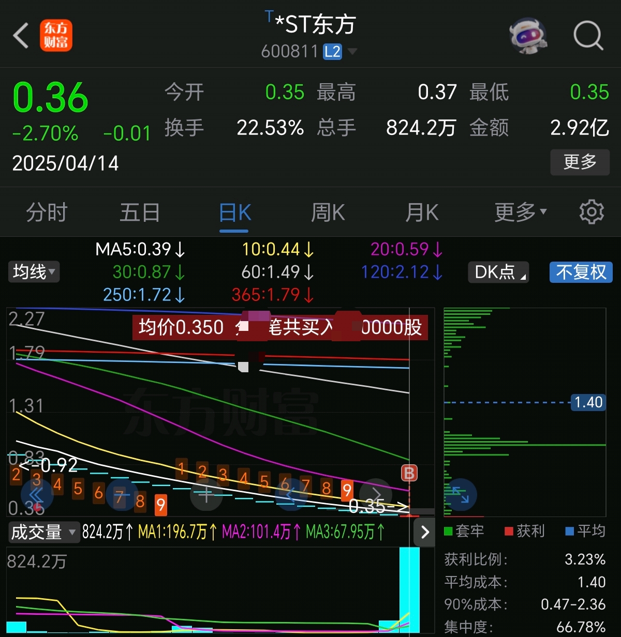
Task: Tap the MA5:0.39 indicator value
Action: tap(140, 249)
